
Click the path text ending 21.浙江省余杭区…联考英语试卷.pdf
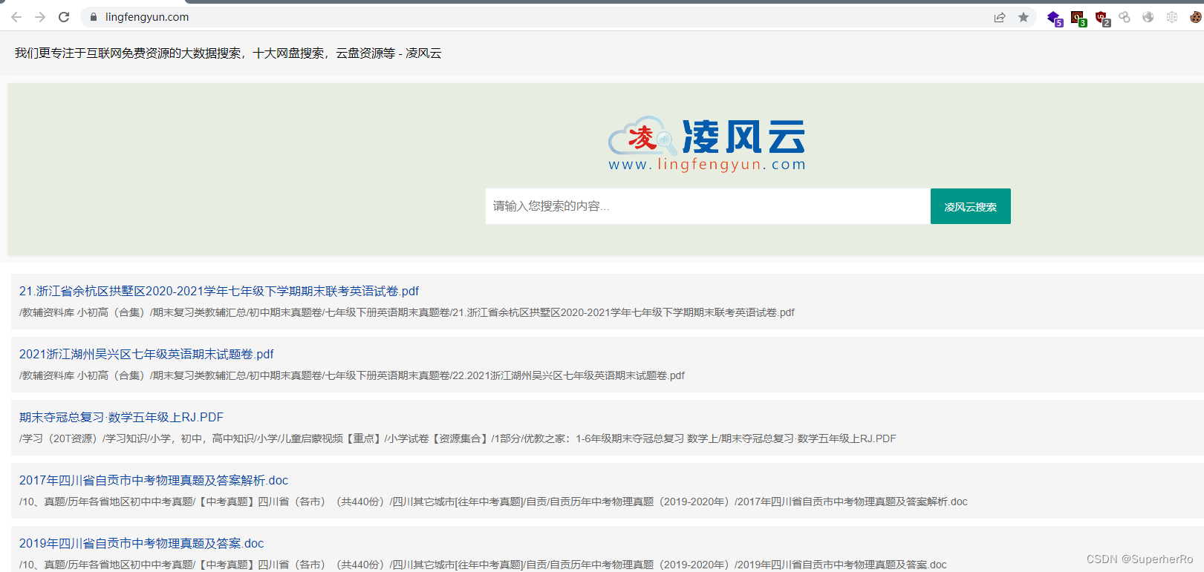[407, 312]
